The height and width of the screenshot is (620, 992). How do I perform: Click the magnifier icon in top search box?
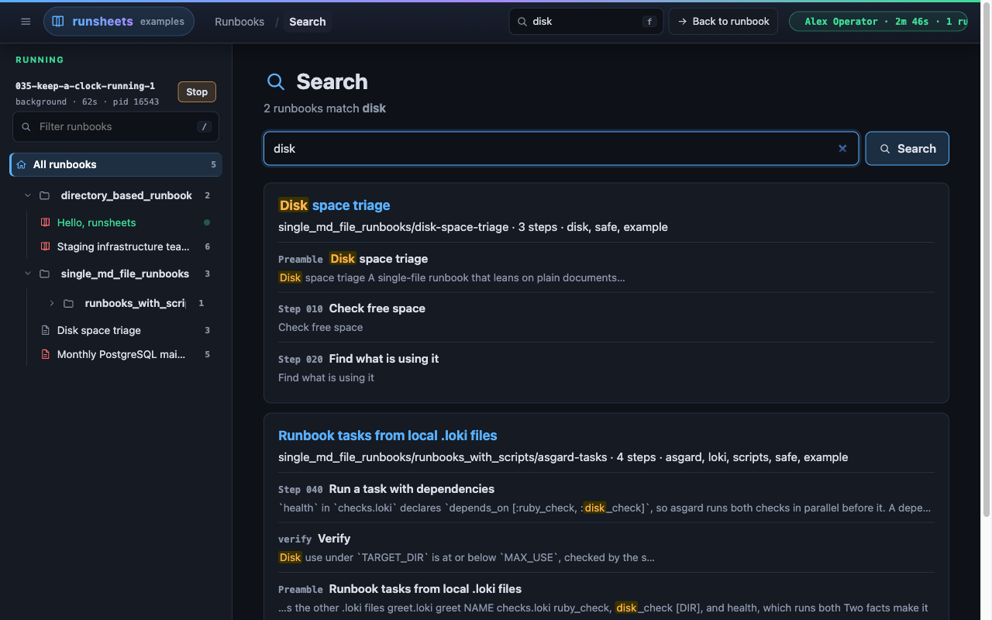522,22
